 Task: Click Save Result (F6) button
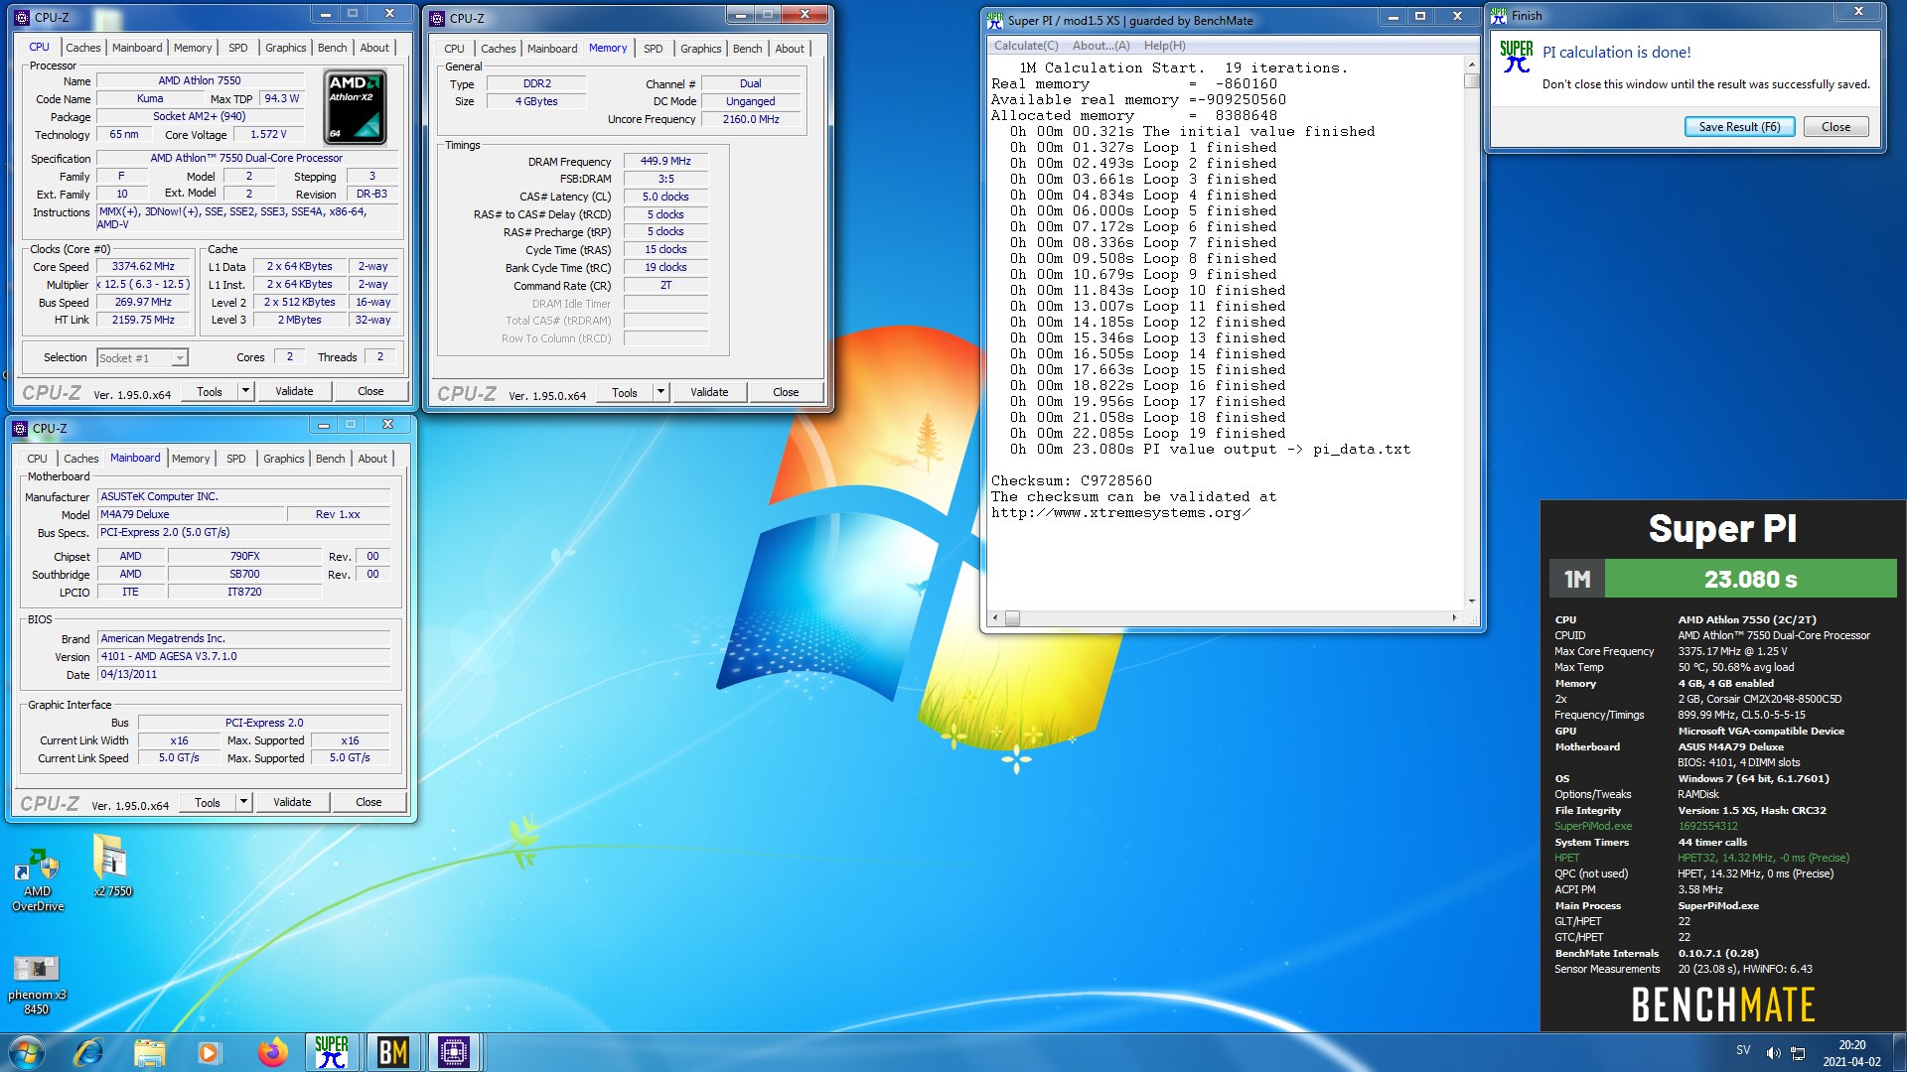point(1739,127)
